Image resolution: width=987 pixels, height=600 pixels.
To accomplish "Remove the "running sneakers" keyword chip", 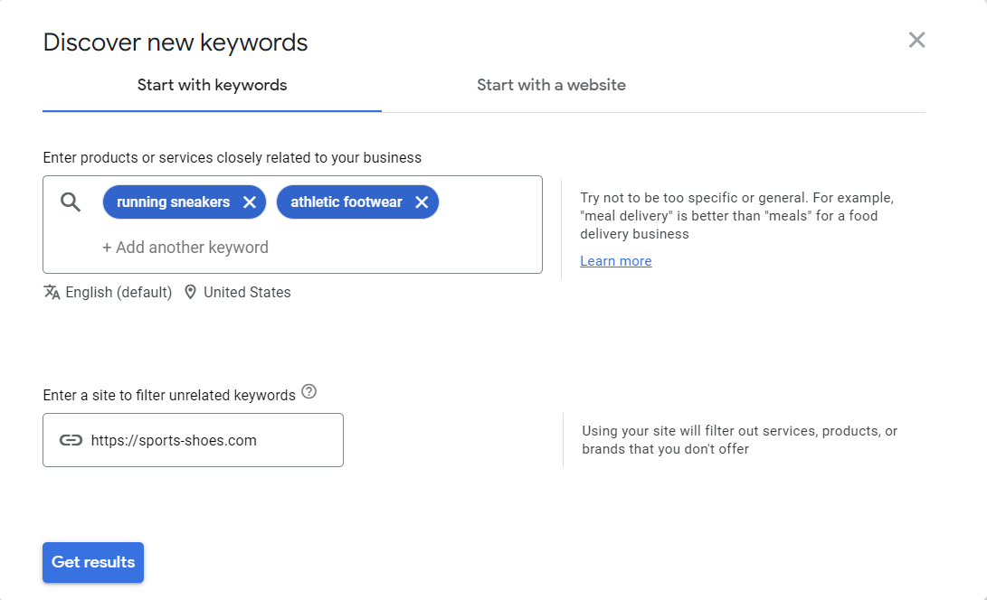I will coord(249,202).
